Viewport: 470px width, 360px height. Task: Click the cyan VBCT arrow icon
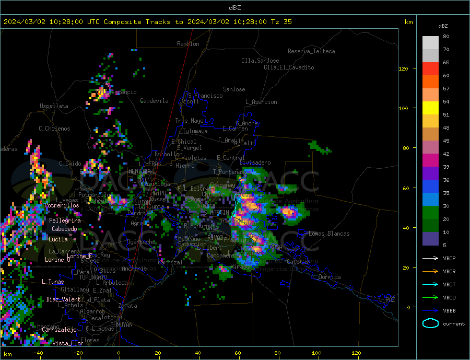(430, 284)
